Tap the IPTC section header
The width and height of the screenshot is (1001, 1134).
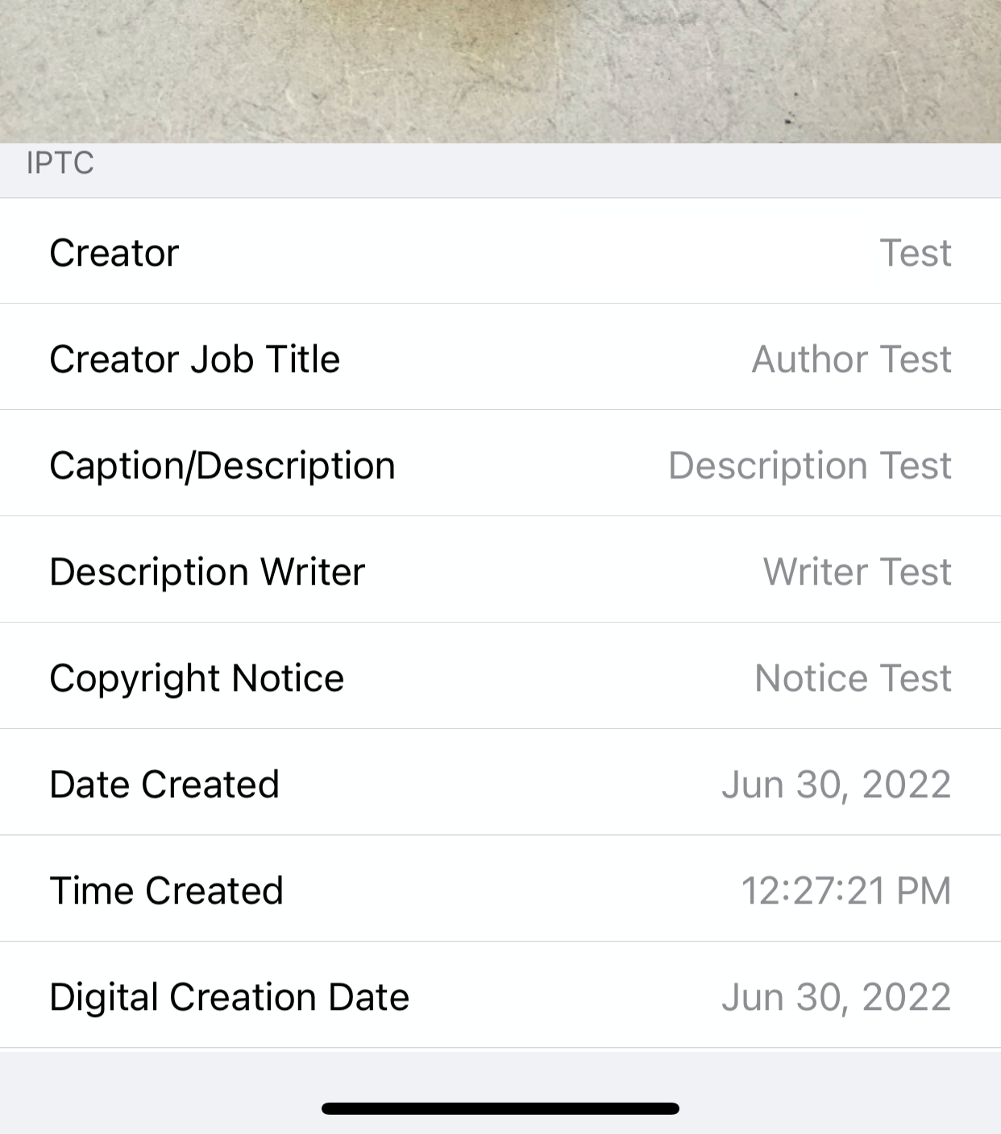[60, 163]
